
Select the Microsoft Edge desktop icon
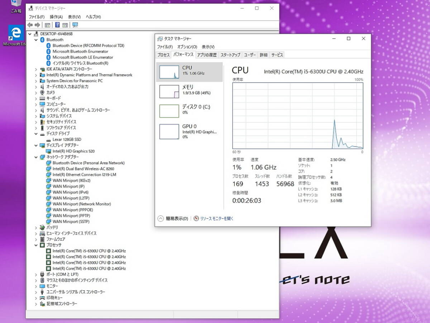16,35
